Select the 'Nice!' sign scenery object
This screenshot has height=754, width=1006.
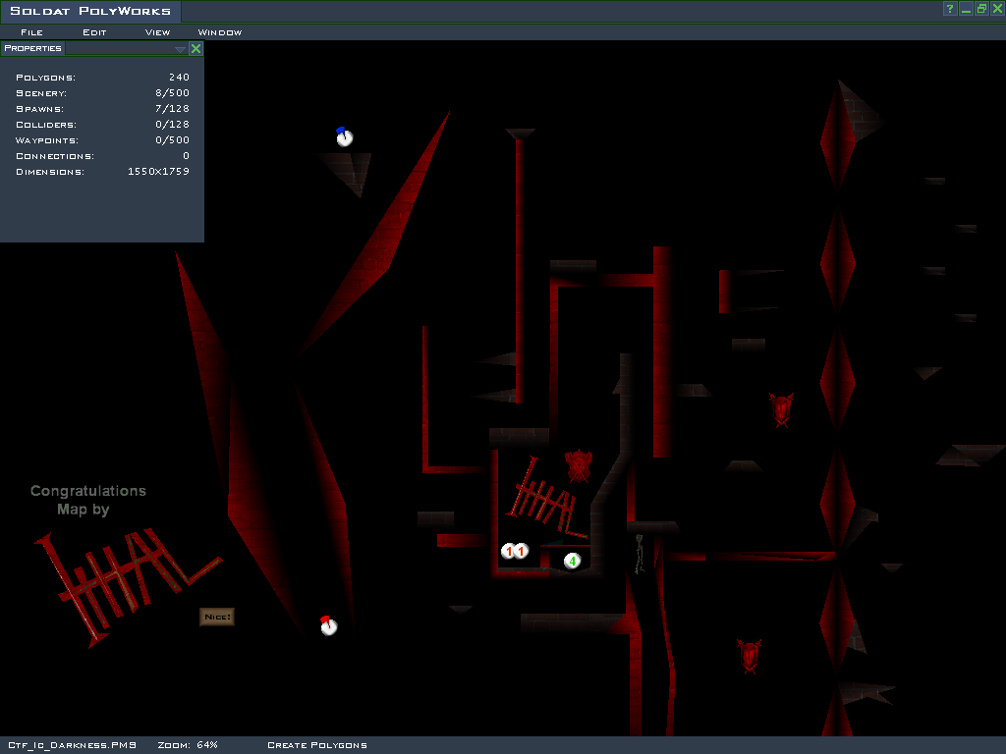217,617
